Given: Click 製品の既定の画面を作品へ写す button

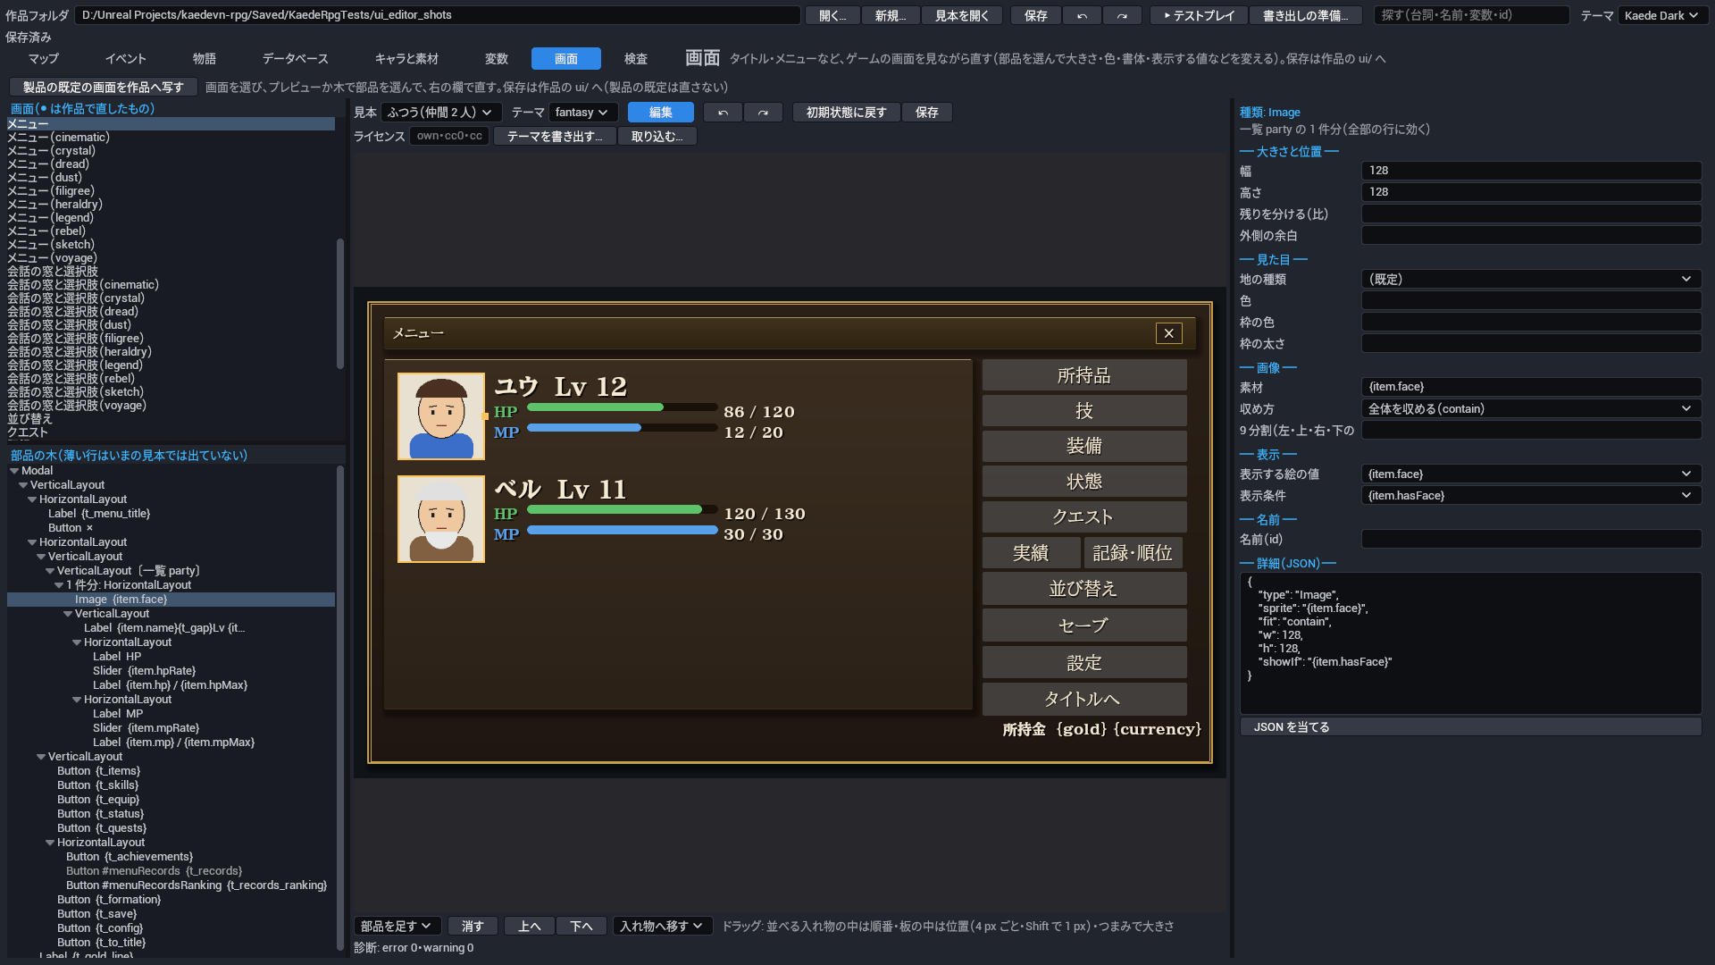Looking at the screenshot, I should (103, 88).
